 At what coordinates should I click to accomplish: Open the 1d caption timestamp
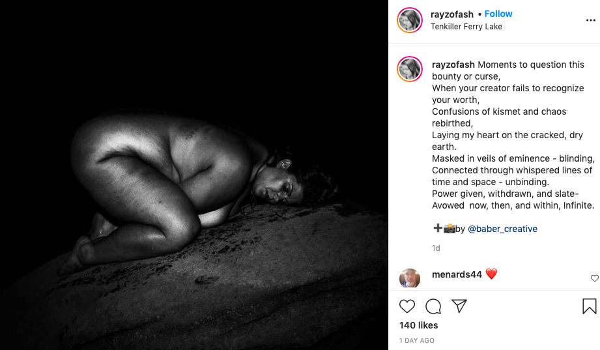(x=436, y=248)
